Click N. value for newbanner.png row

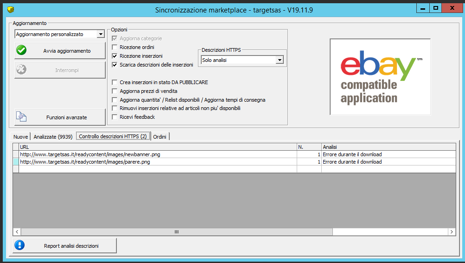[309, 154]
